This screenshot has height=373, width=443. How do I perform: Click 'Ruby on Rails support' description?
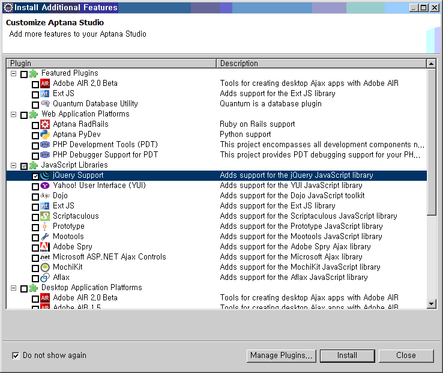pyautogui.click(x=258, y=124)
